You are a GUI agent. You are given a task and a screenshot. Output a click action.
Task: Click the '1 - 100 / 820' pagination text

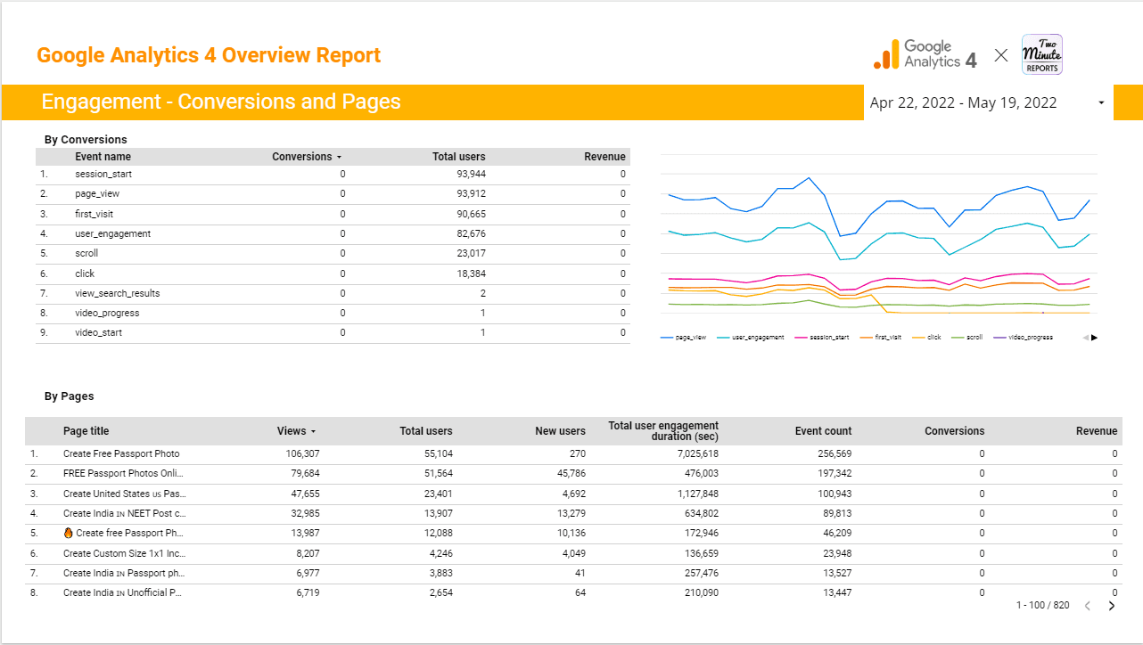coord(1042,606)
